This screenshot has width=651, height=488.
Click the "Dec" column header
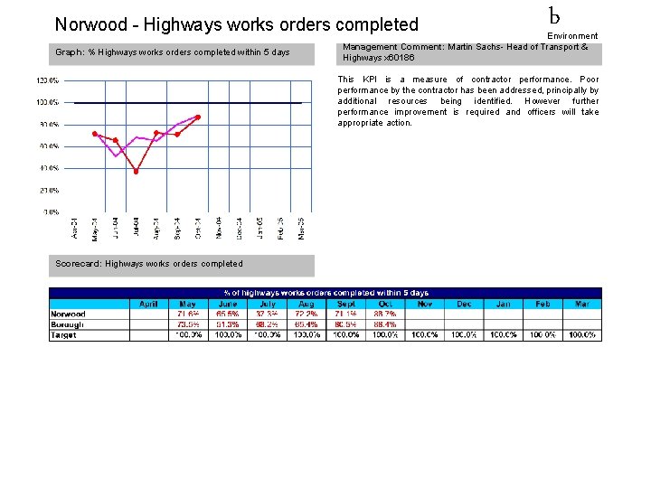pyautogui.click(x=464, y=304)
